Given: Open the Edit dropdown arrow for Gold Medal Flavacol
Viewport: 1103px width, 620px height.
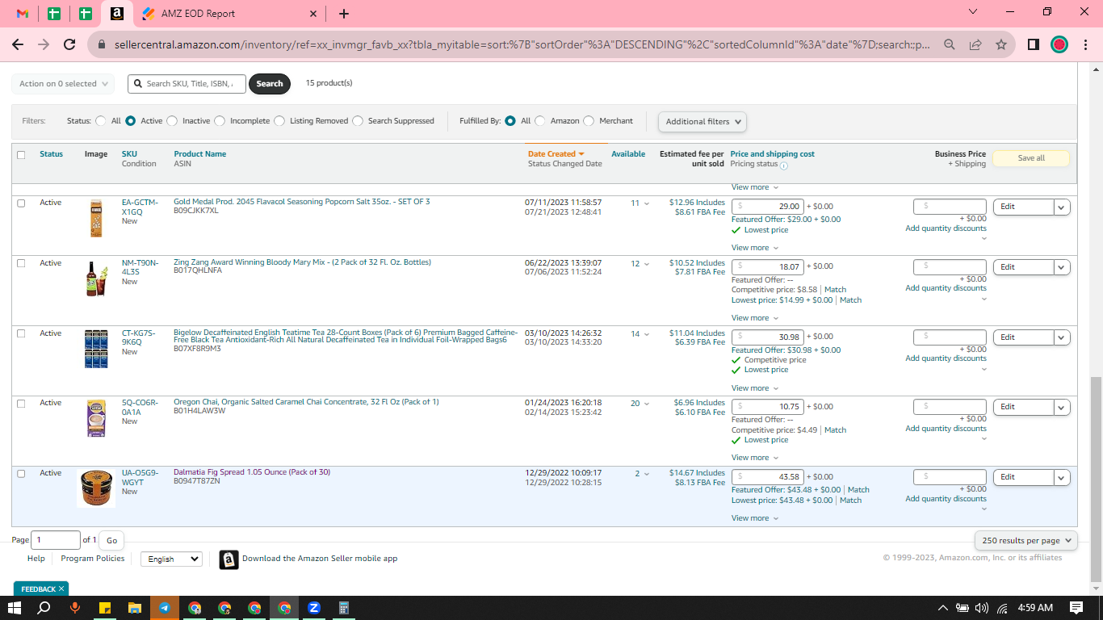Looking at the screenshot, I should (1063, 207).
